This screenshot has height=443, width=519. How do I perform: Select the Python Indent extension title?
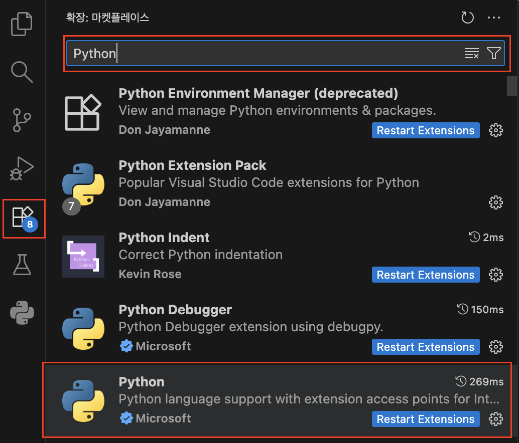(164, 238)
